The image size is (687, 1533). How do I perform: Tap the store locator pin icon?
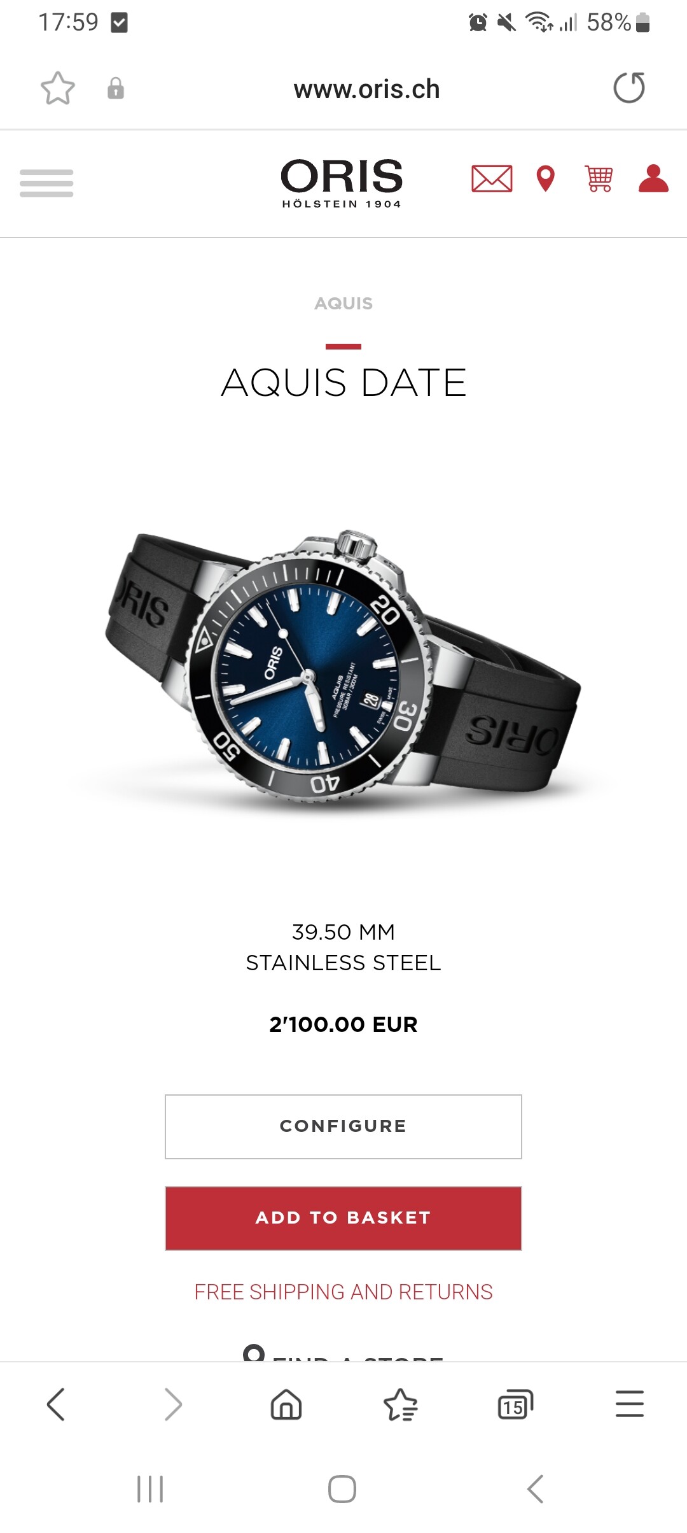click(x=546, y=178)
